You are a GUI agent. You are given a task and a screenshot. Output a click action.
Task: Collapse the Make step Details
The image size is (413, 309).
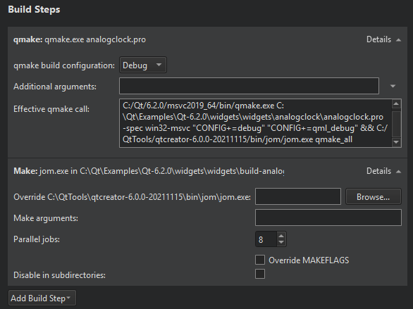[383, 171]
